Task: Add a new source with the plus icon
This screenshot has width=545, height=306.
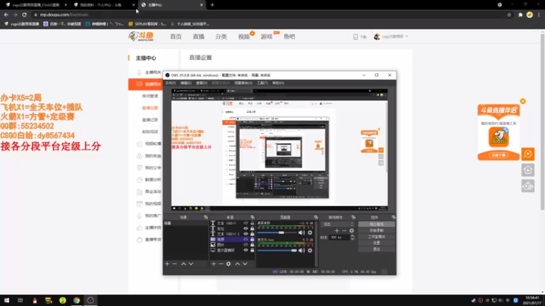Action: [x=214, y=264]
